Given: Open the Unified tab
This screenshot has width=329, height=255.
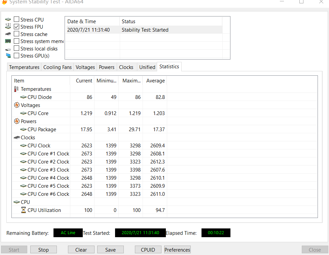Looking at the screenshot, I should 147,67.
